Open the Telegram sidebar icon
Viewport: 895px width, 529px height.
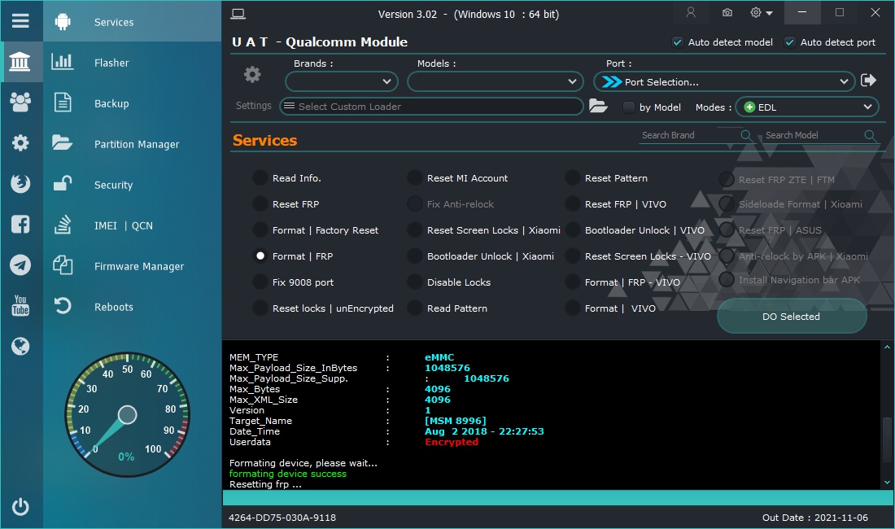click(x=20, y=264)
